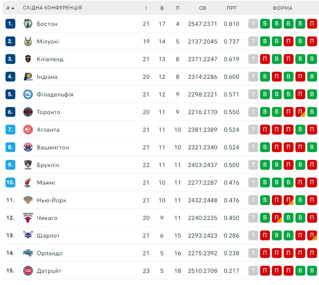Click the Detroit Pistons logo
The image size is (319, 285).
(x=28, y=270)
